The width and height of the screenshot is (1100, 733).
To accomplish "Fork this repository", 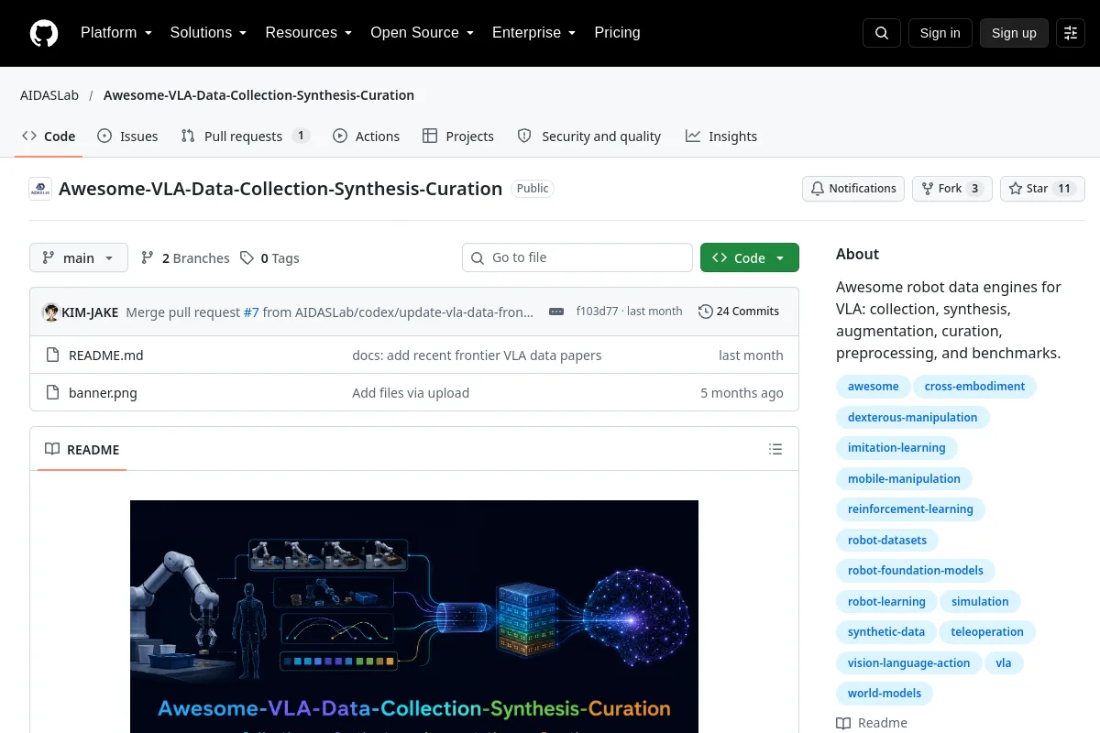I will tap(951, 189).
